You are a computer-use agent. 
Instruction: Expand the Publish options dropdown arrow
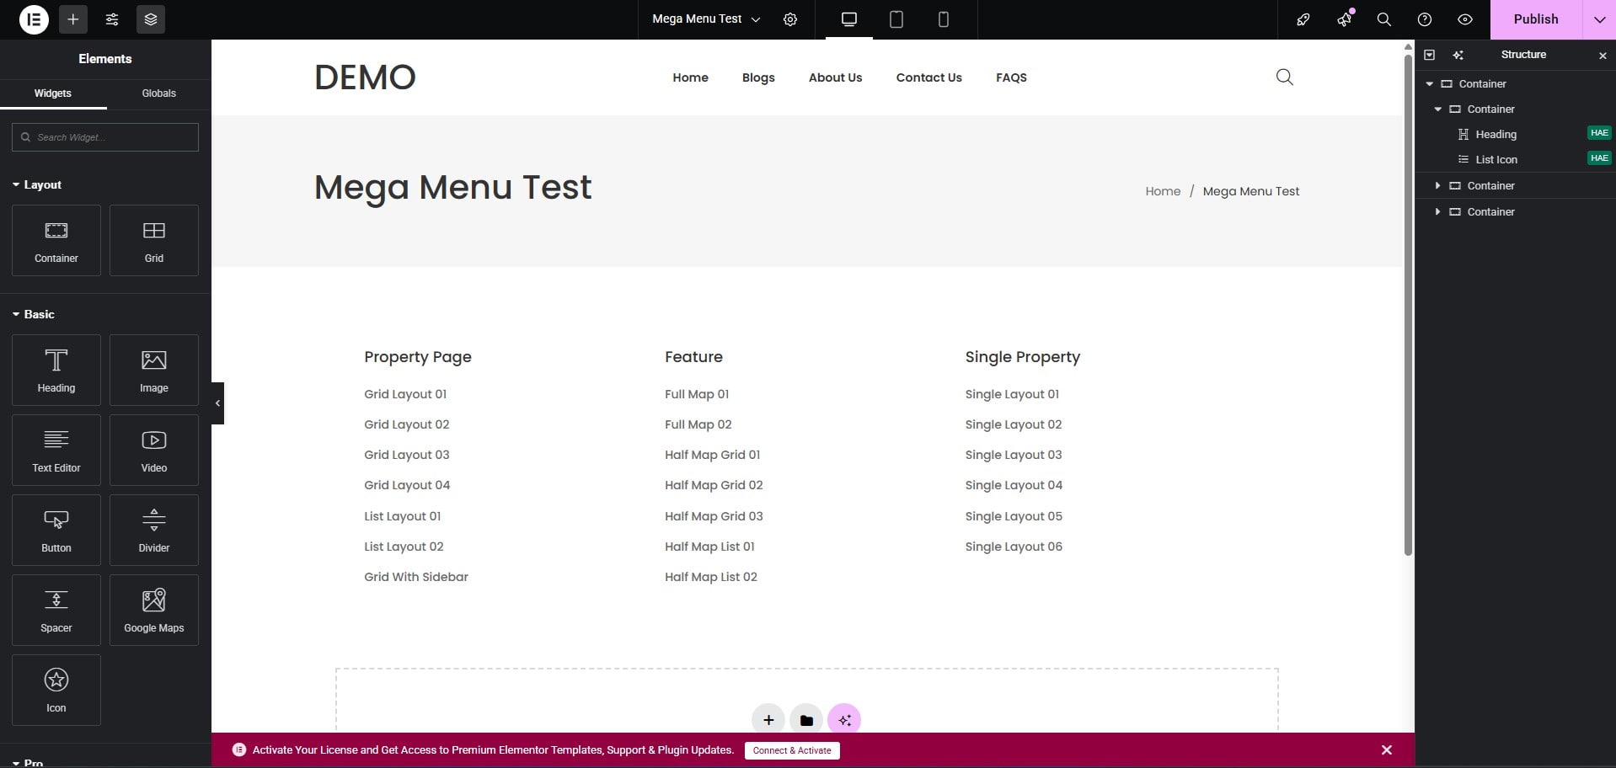(x=1598, y=19)
